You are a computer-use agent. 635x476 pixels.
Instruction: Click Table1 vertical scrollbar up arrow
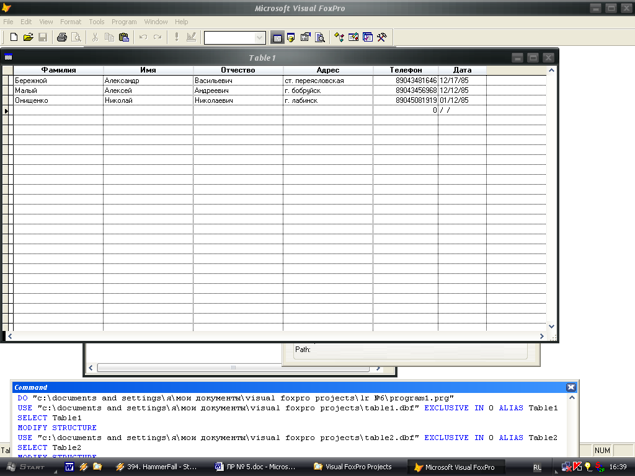click(551, 71)
